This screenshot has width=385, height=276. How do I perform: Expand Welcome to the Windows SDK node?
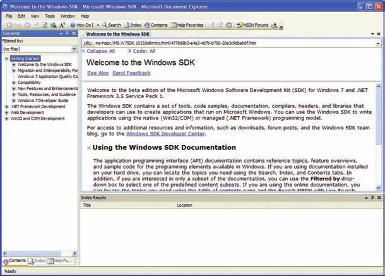(14, 65)
